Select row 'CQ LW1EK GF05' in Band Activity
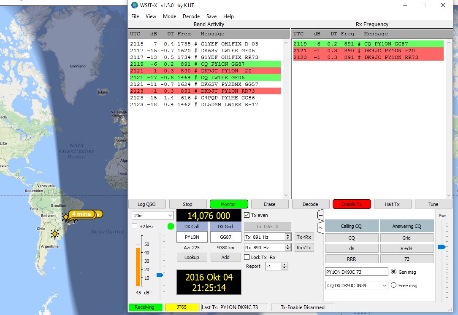Viewport: 458px width, 315px height. pos(205,77)
